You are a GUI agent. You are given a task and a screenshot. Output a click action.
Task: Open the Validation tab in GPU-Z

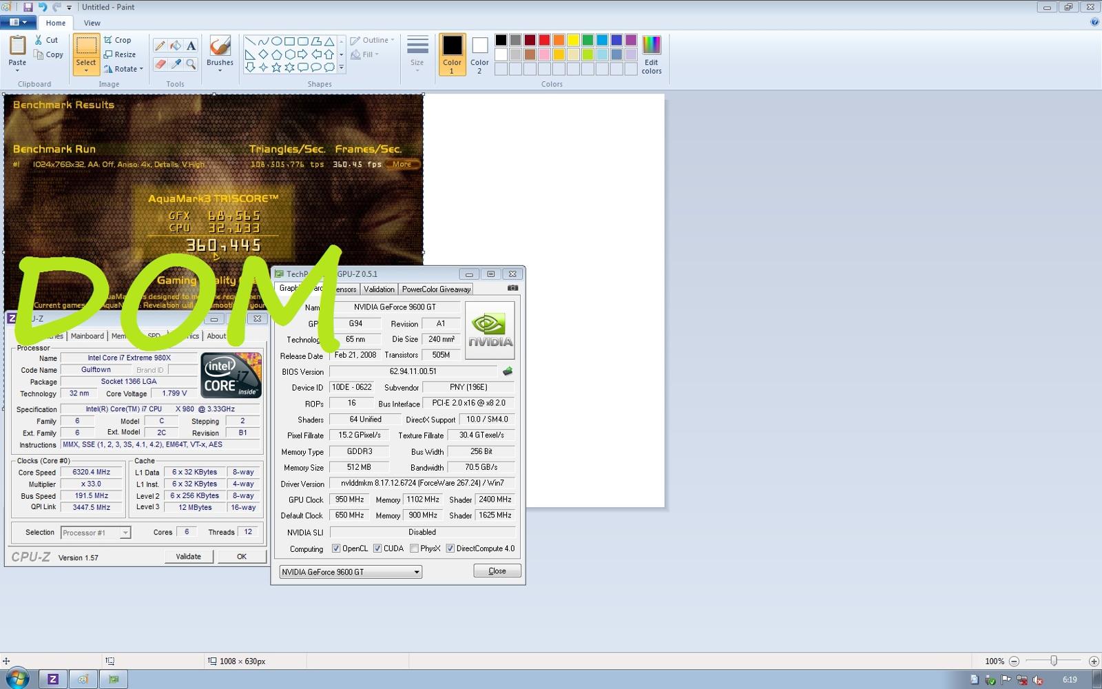379,289
